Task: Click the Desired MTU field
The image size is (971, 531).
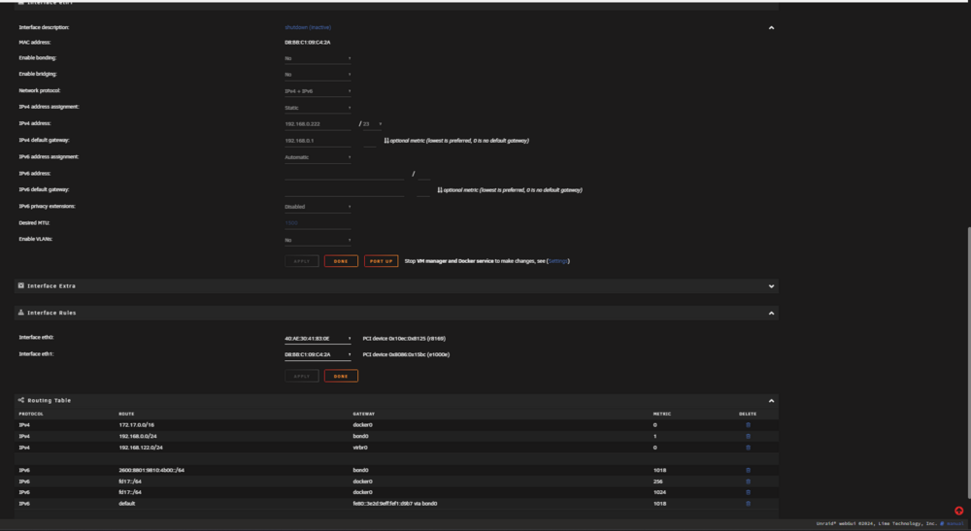Action: (318, 223)
